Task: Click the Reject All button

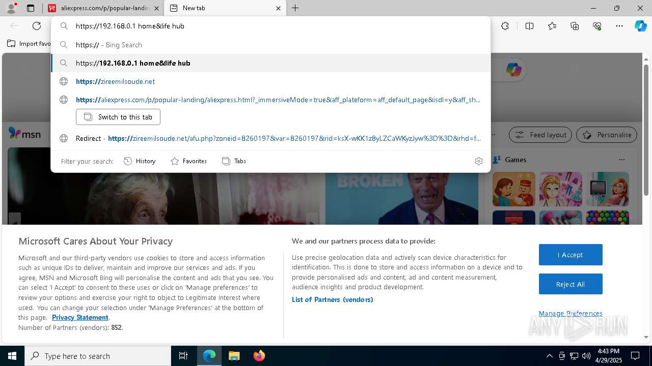Action: (570, 284)
